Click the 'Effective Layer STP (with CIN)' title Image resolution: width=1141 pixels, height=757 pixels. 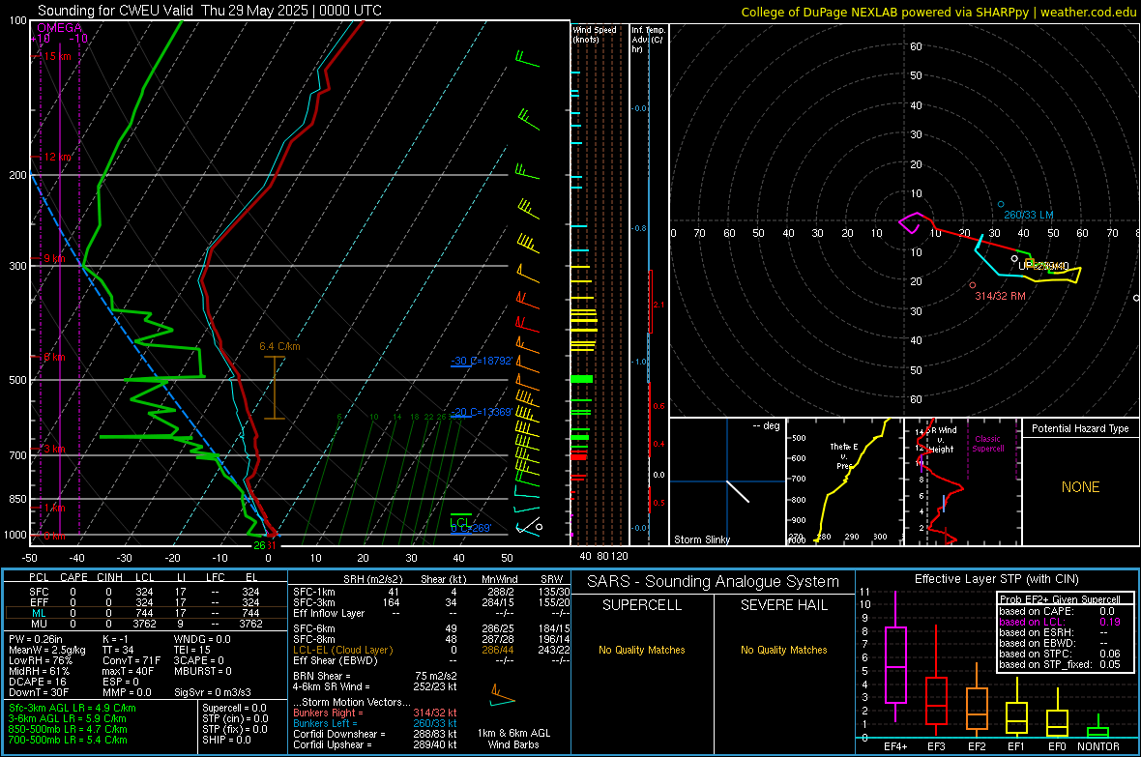tap(996, 579)
